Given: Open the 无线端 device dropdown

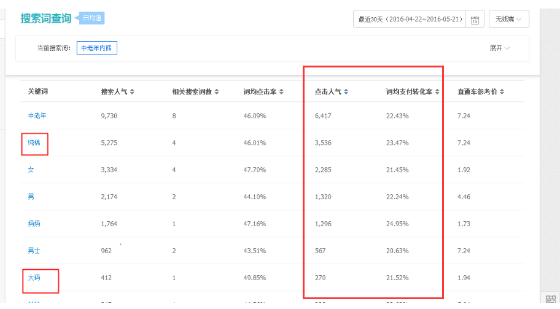Looking at the screenshot, I should 509,19.
